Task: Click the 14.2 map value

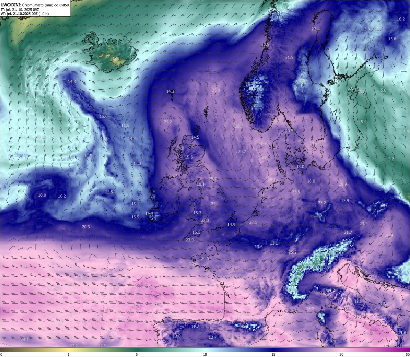Action: [x=132, y=138]
